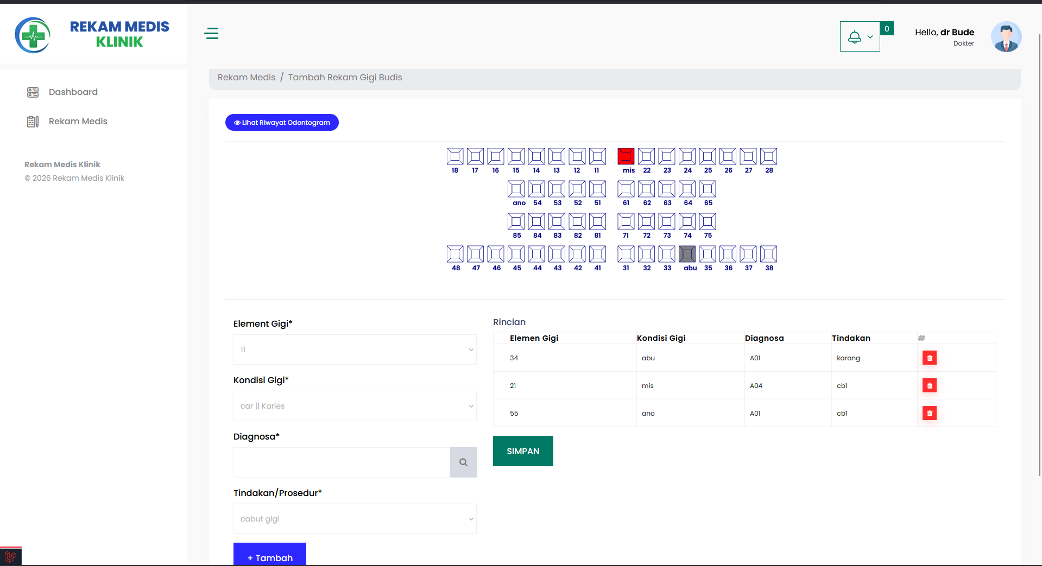Select tooth 45 on the odontogram

(x=516, y=254)
